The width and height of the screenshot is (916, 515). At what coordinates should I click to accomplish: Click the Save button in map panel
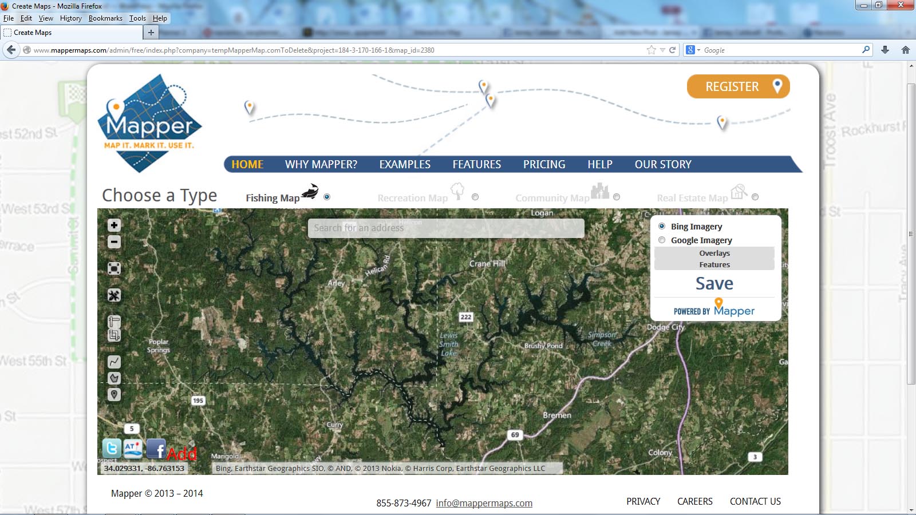click(x=714, y=284)
